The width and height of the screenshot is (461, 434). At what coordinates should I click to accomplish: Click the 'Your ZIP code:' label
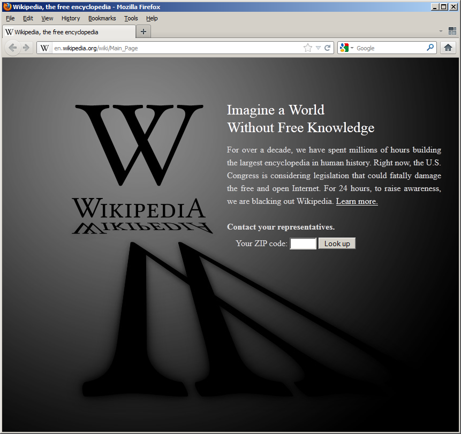[x=261, y=243]
